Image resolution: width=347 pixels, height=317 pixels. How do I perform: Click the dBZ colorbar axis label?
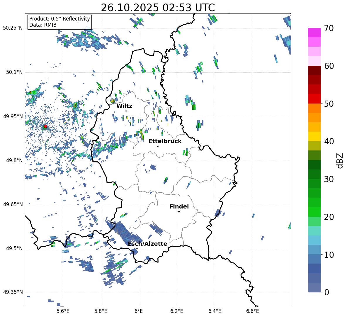click(x=340, y=160)
